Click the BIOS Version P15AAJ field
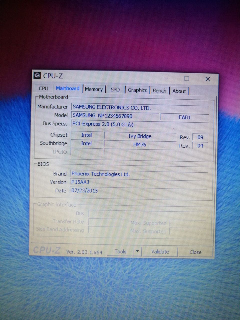Image resolution: width=240 pixels, height=320 pixels. 139,182
